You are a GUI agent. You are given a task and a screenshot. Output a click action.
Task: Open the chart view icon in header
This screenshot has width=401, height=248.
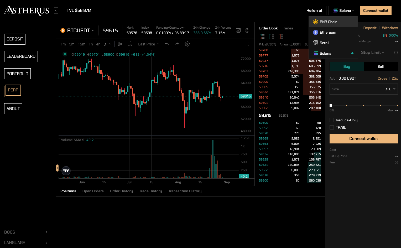pyautogui.click(x=238, y=30)
